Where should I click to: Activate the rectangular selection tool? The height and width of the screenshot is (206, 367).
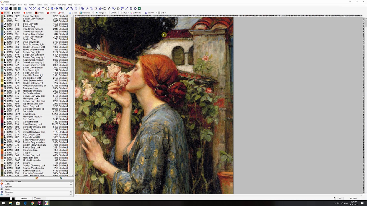click(x=105, y=9)
